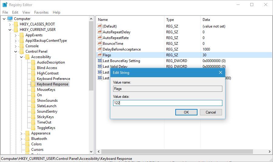Viewport: 273px width, 162px height.
Task: Close the Edit String dialog with X
Action: (221, 72)
